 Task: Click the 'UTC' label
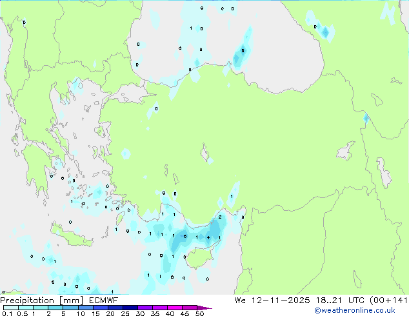pyautogui.click(x=356, y=301)
